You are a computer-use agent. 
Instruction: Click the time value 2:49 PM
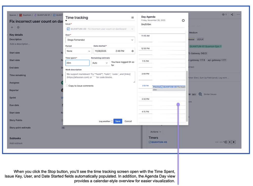pyautogui.click(x=120, y=51)
